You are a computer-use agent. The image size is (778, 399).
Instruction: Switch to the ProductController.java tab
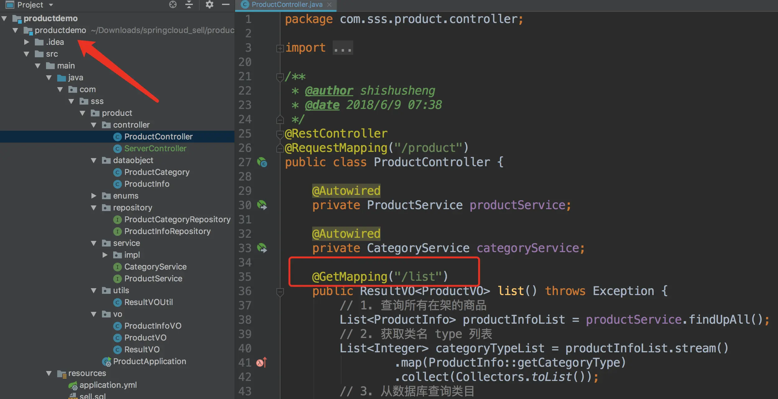[287, 5]
